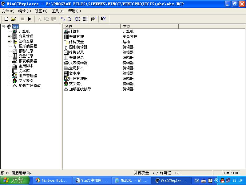Click the Open project folder icon
This screenshot has width=246, height=185.
[x=14, y=19]
